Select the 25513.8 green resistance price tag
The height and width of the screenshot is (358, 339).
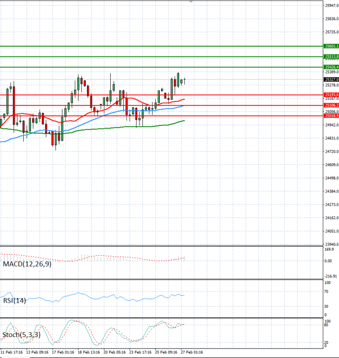[x=331, y=56]
